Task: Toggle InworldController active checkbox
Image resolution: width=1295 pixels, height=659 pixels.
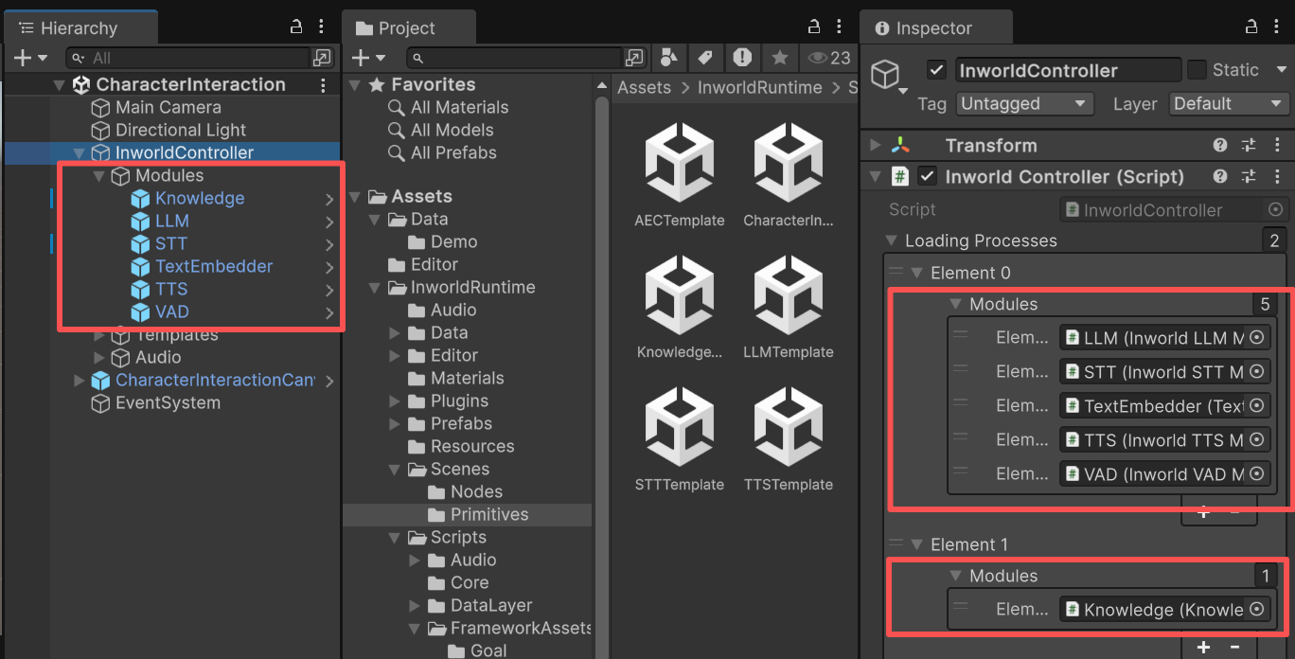Action: (x=936, y=70)
